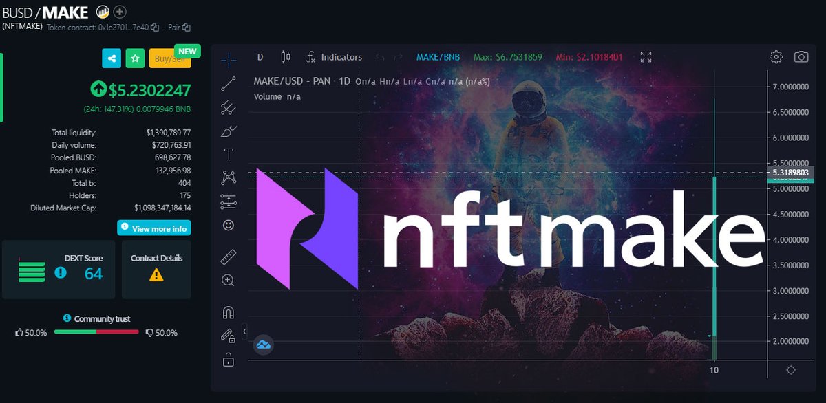The image size is (826, 403).
Task: Open the Buy/Sell swap button
Action: (169, 58)
